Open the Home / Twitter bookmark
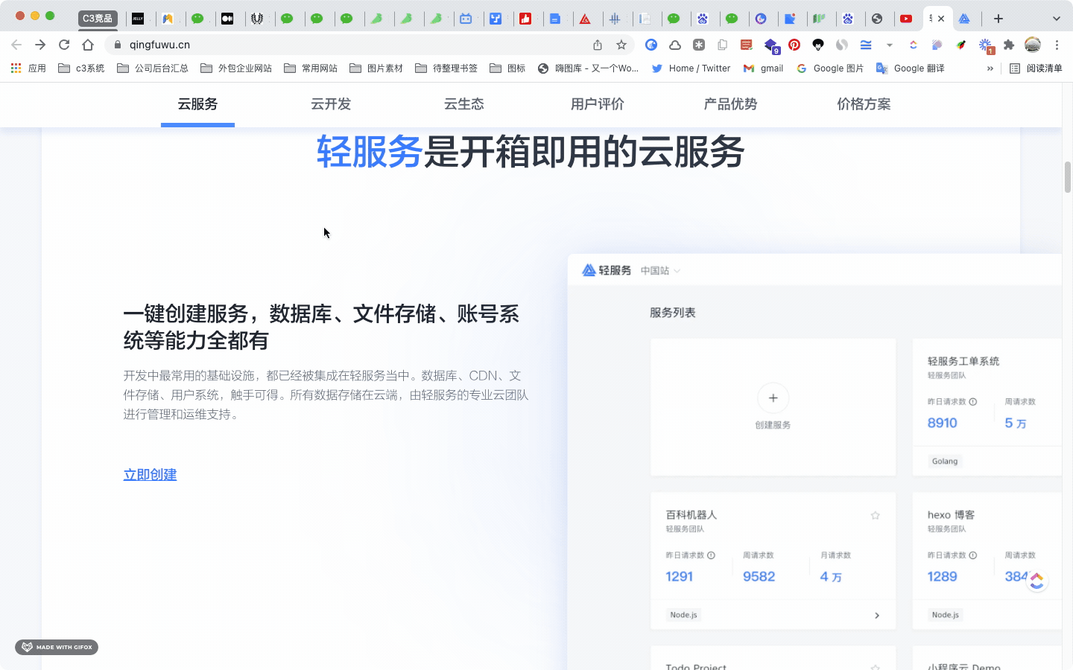This screenshot has height=670, width=1073. point(691,68)
